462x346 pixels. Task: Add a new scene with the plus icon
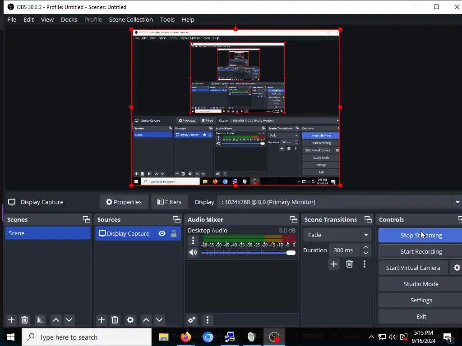point(11,320)
